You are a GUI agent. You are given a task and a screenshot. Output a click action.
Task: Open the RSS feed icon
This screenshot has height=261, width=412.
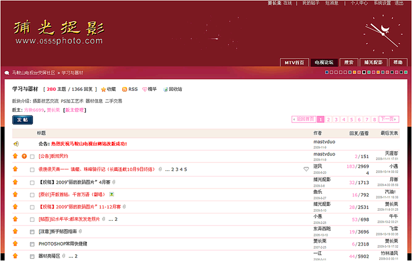click(125, 90)
